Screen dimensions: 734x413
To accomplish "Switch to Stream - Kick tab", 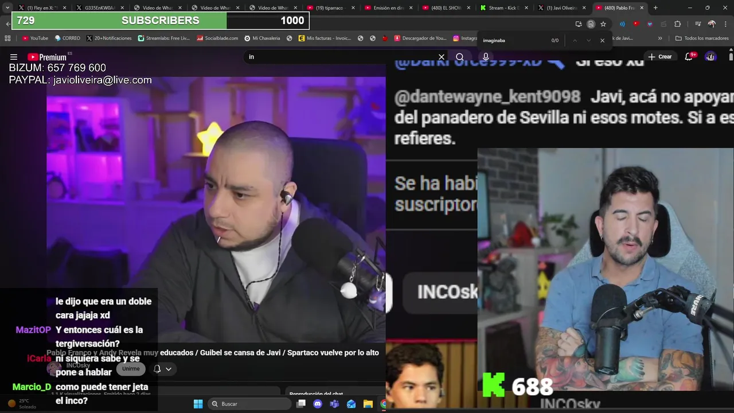I will tap(503, 8).
